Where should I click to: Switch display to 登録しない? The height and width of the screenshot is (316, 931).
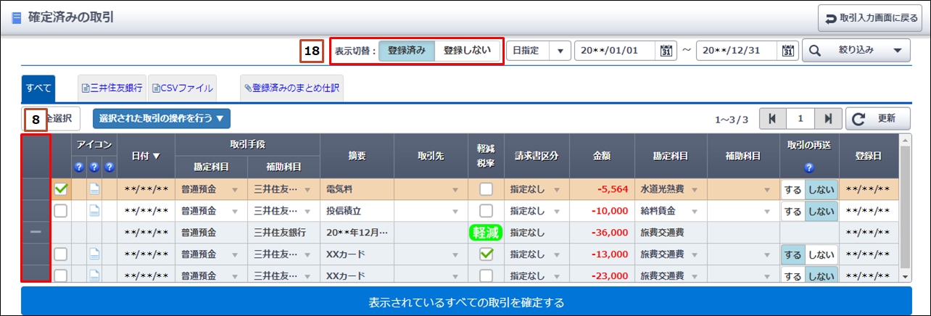tap(467, 51)
